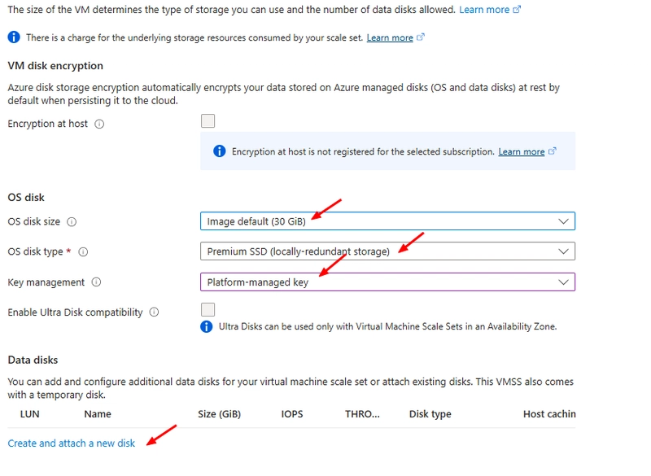Screen dimensions: 651x476
Task: Click blue info icon in Ultra Disks notice
Action: point(207,326)
